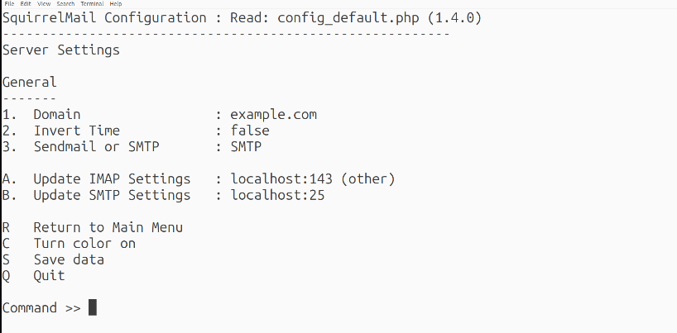Click the localhost:25 SMTP value
Viewport: 677px width, 333px height.
277,195
